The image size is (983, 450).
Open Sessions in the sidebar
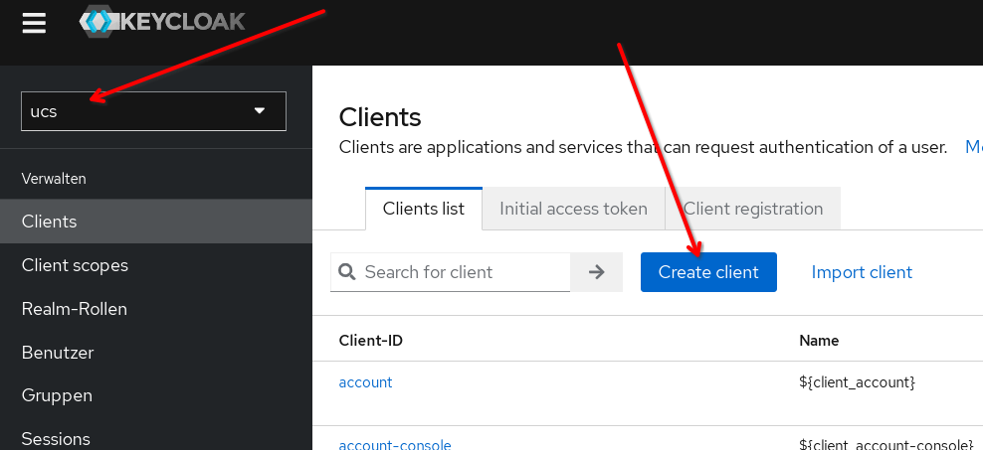56,438
